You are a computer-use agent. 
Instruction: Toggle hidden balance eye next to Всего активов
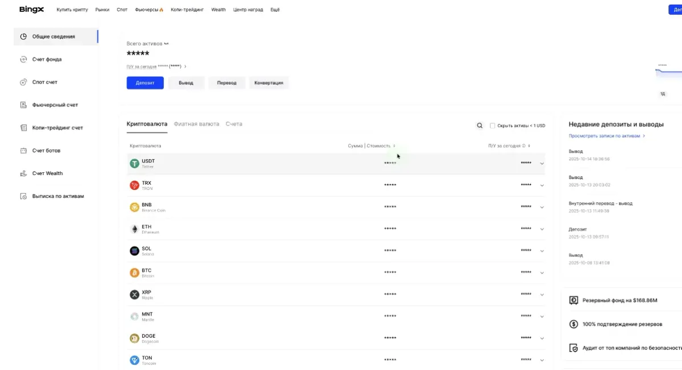coord(166,44)
